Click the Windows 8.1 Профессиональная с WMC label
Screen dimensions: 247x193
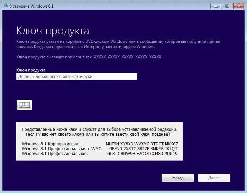pos(62,149)
